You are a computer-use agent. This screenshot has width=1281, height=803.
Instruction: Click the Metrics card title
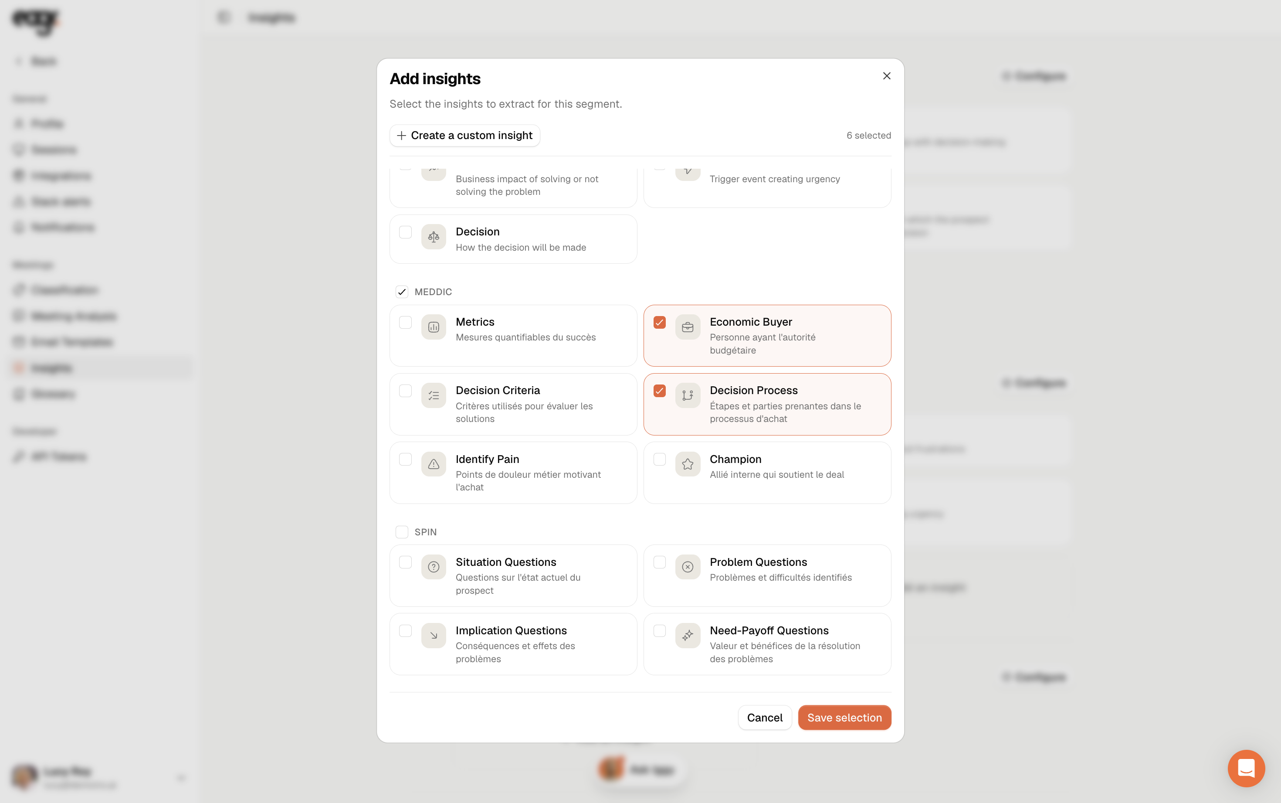coord(475,322)
